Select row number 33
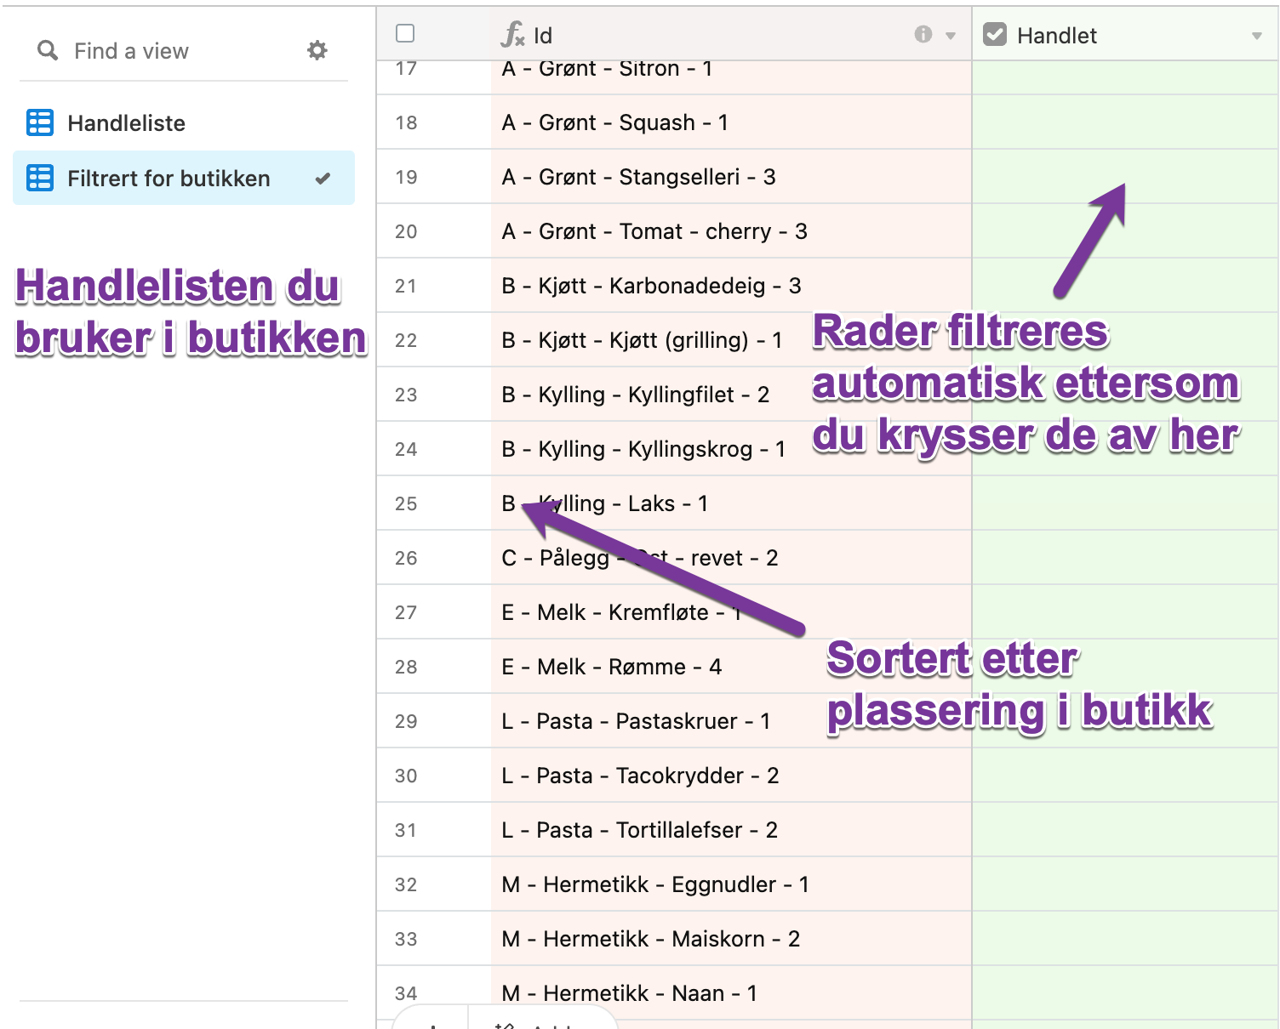The image size is (1280, 1029). [406, 939]
